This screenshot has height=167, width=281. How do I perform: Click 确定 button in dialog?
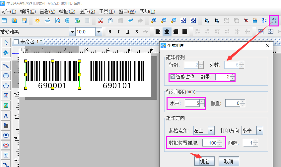tap(204, 161)
